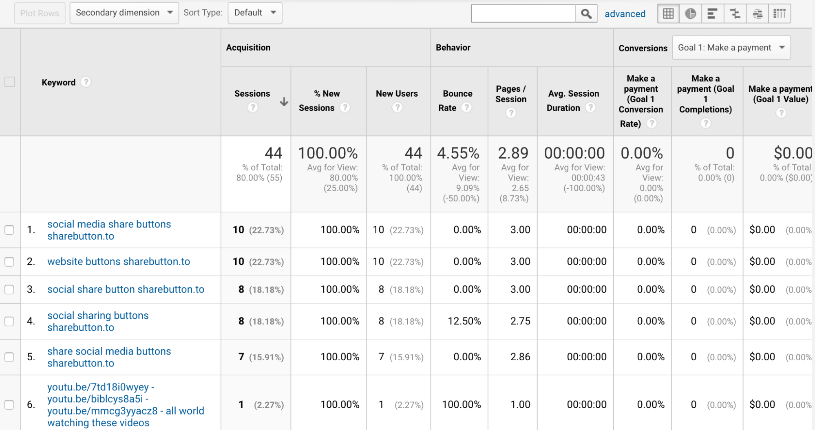815x430 pixels.
Task: Open the Goal 1 Value help icon
Action: click(781, 113)
